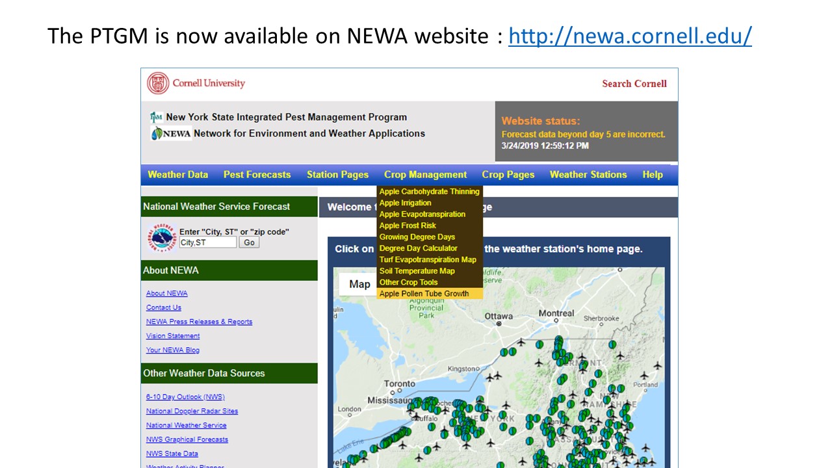Screen dimensions: 832x468
Task: Select Apple Frost Risk option
Action: point(408,226)
